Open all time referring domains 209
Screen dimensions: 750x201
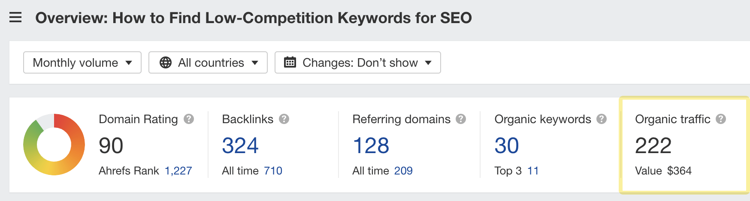point(403,171)
